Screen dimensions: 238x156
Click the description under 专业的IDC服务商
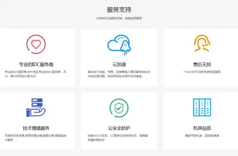click(x=36, y=74)
